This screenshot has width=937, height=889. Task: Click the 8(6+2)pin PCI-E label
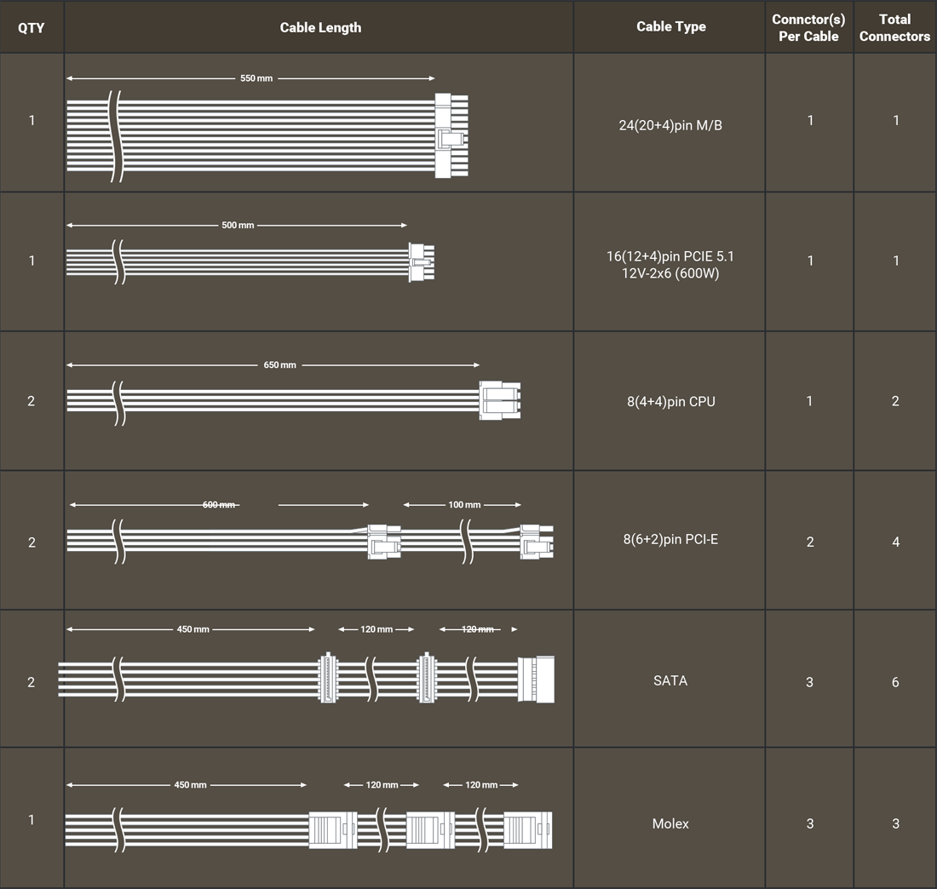pyautogui.click(x=670, y=539)
